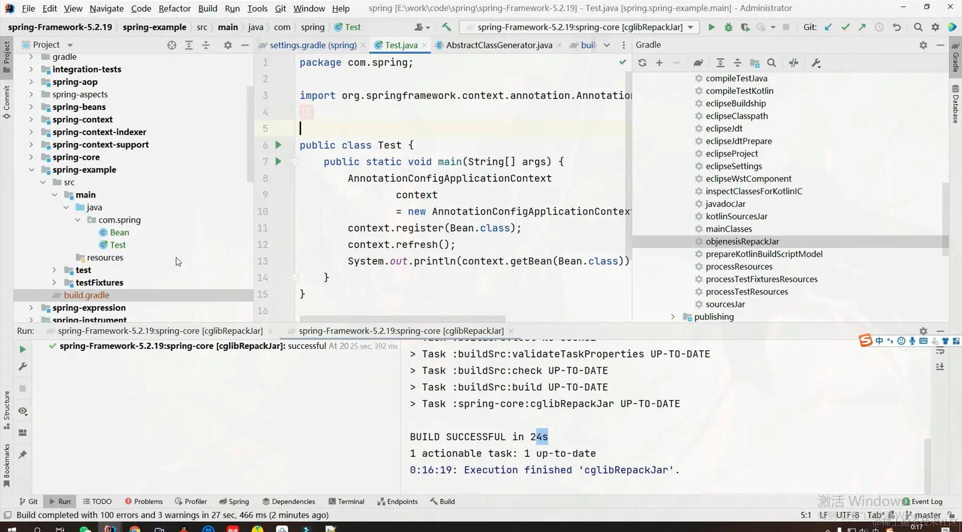Execute Gradle task elephant icon

point(698,63)
